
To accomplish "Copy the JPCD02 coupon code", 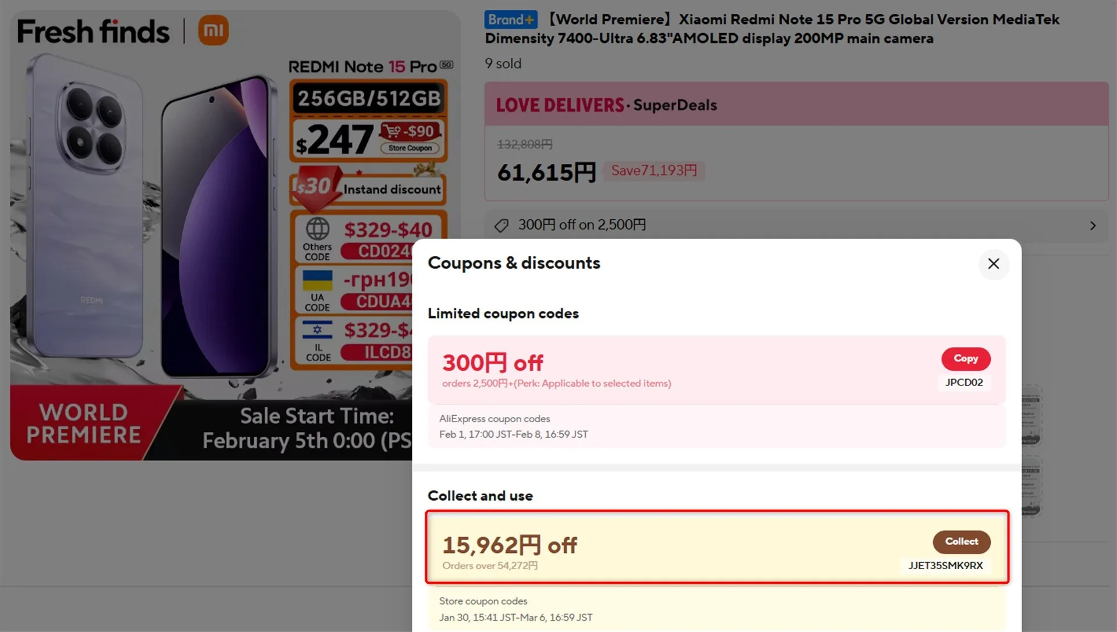I will coord(965,359).
